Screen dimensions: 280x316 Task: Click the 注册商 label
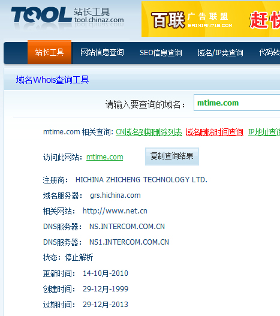[x=56, y=180]
